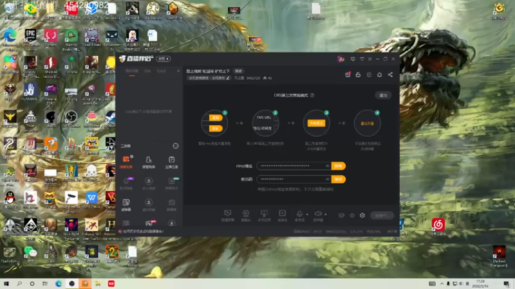Click step 4 auto start label in circle

(367, 123)
